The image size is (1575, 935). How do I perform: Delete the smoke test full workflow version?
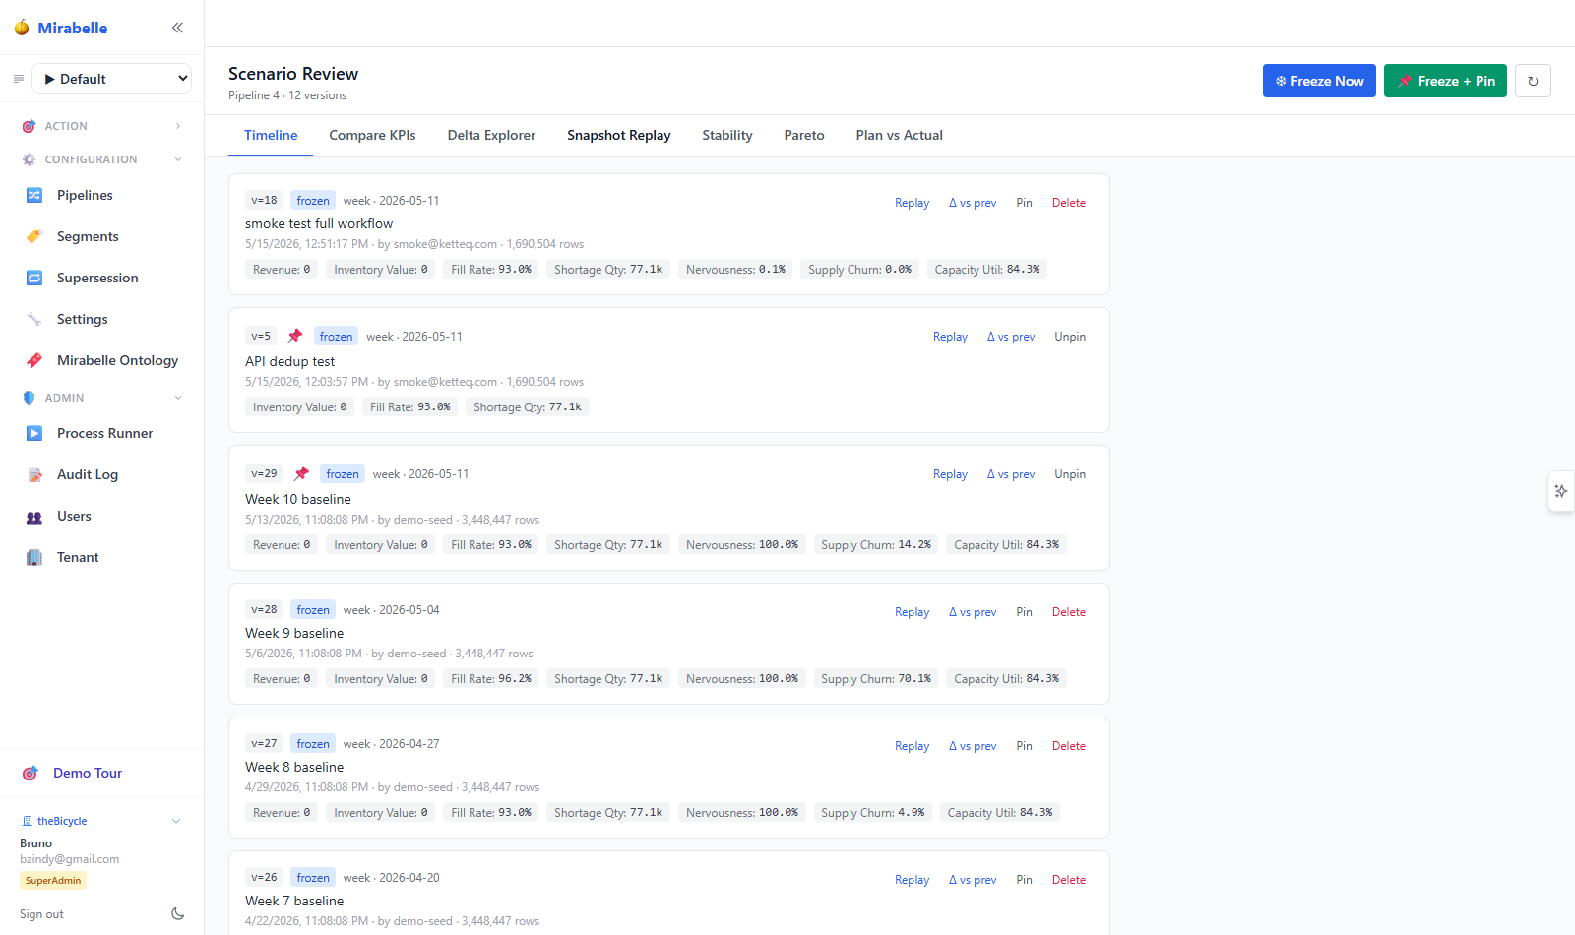pos(1068,203)
